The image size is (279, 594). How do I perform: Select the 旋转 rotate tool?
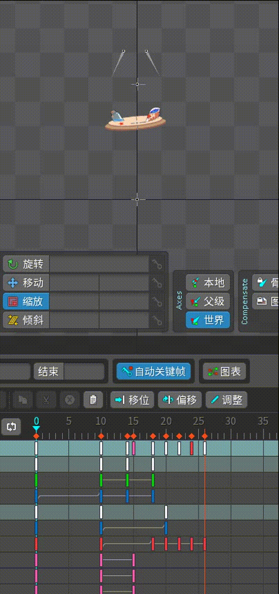[26, 264]
